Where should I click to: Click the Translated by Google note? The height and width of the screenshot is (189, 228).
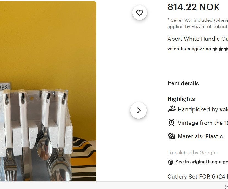pos(192,153)
